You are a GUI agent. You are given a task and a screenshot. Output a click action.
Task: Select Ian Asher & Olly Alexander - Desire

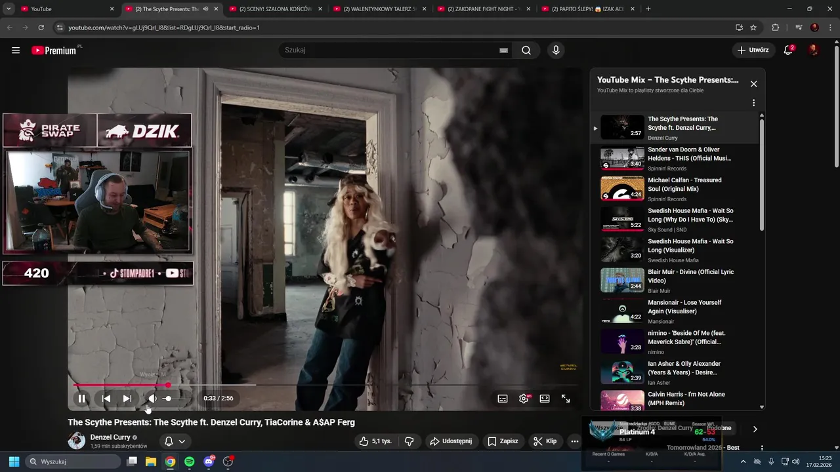(676, 373)
